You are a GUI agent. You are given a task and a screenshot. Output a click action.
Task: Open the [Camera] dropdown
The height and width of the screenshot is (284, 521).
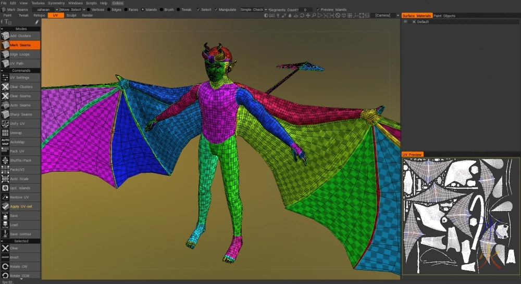[x=385, y=16]
